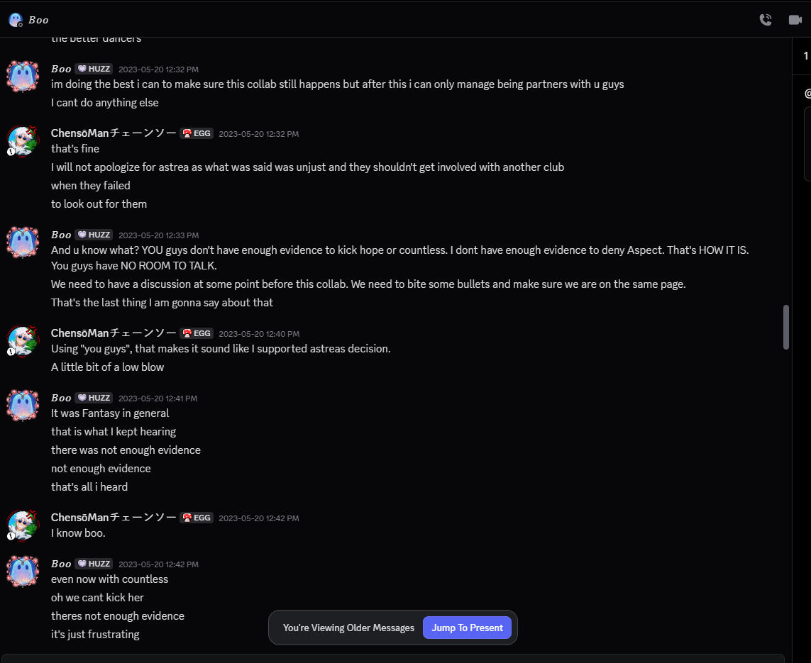Open Boo's avatar on the 12:42 PM message

coord(23,571)
